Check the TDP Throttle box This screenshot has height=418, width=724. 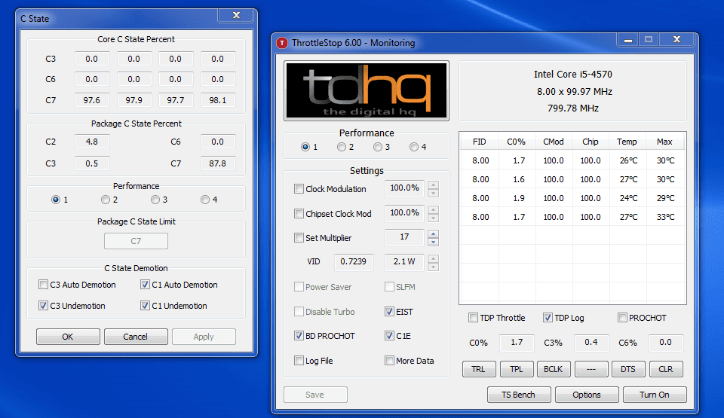(x=473, y=317)
